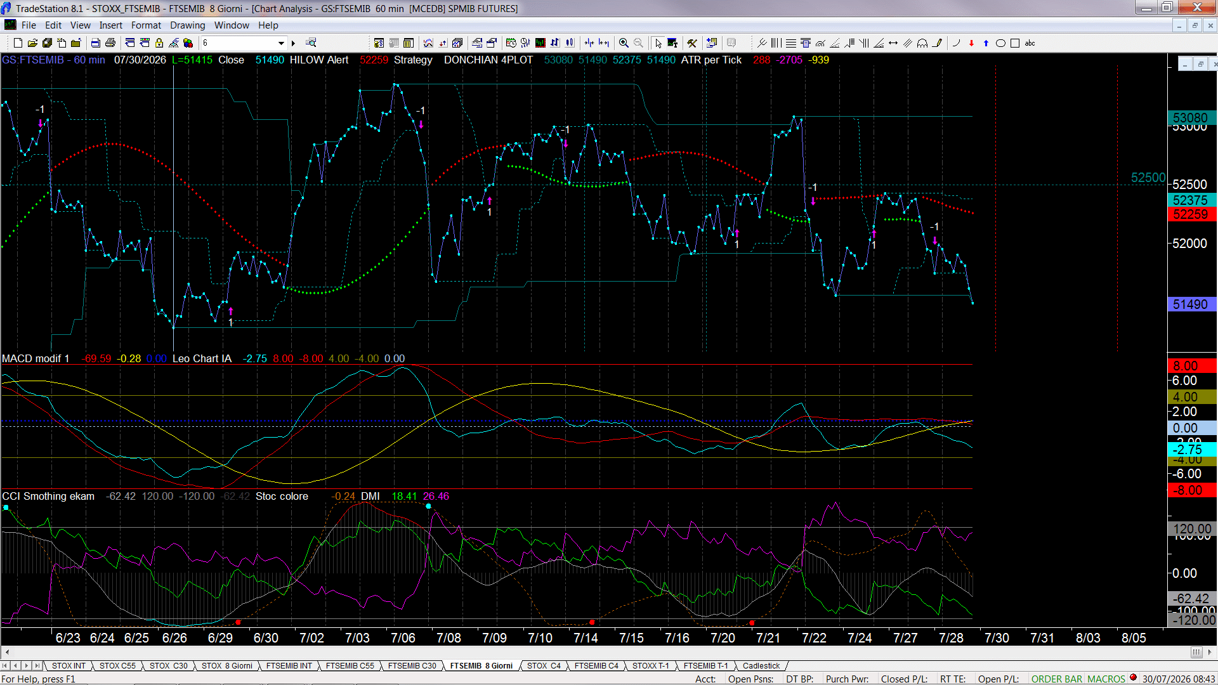Open the Format menu
The image size is (1218, 685).
pyautogui.click(x=147, y=25)
